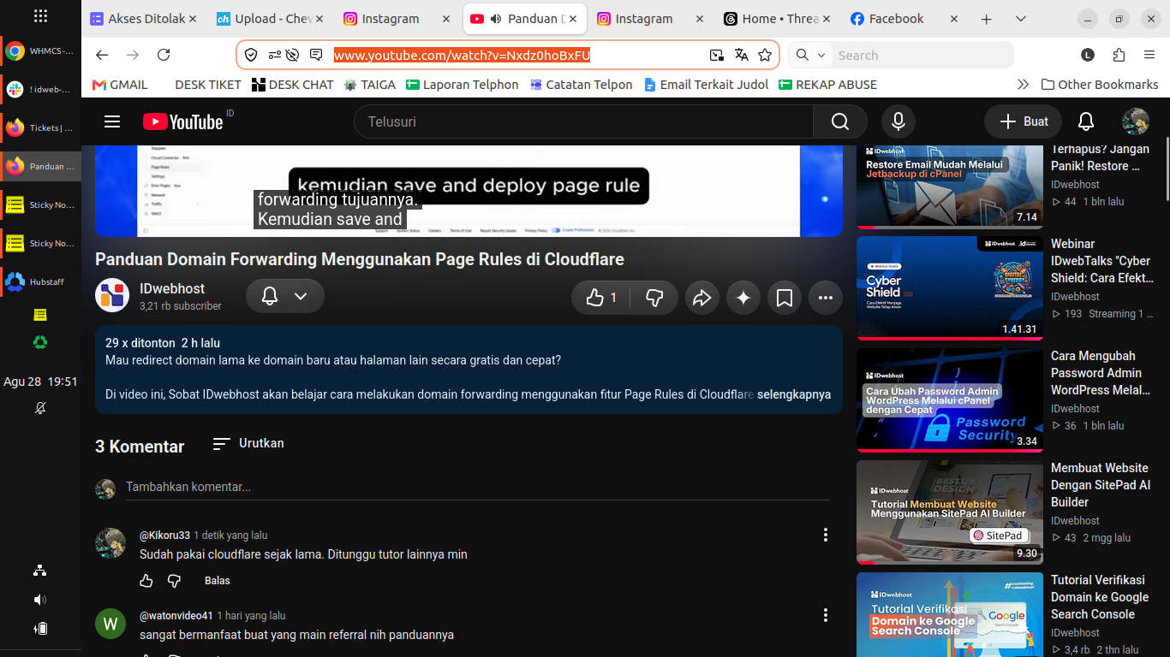Open the Other Bookmarks folder
Image resolution: width=1170 pixels, height=657 pixels.
pos(1100,85)
